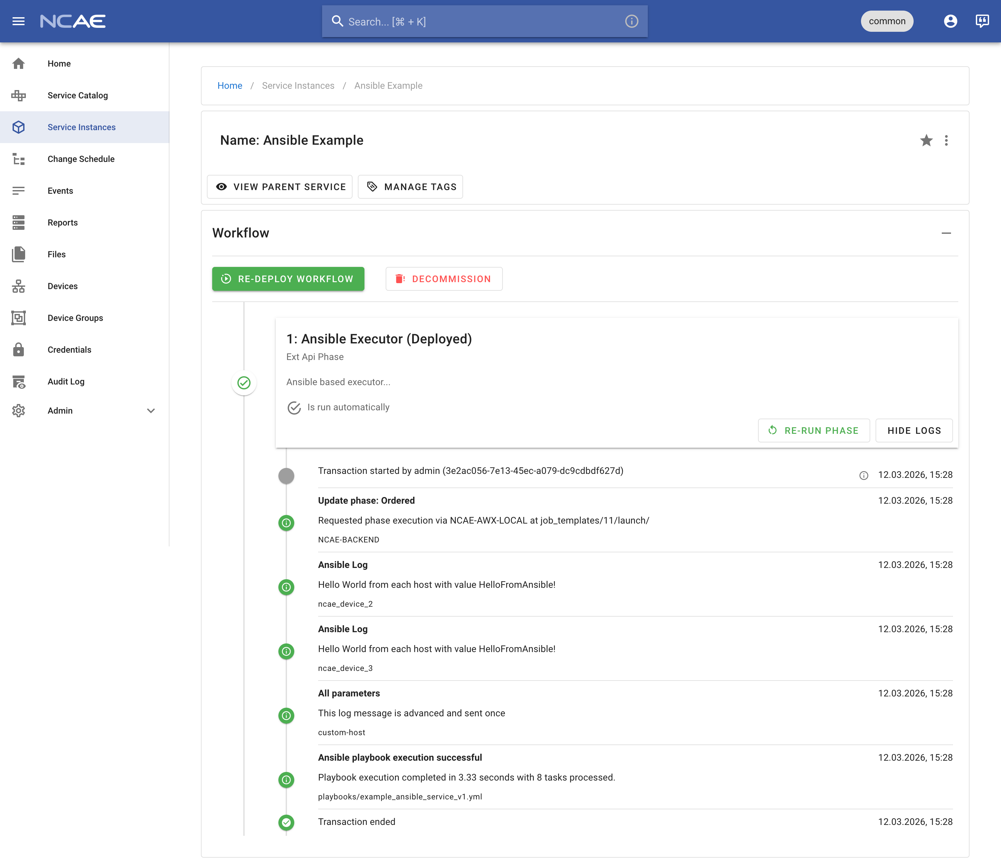Image resolution: width=1001 pixels, height=863 pixels.
Task: Click 'Is run automatically' check indicator
Action: [x=294, y=408]
